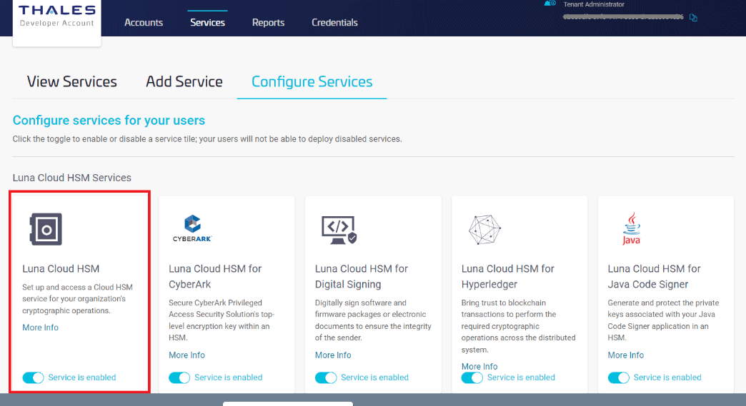Open More Info link for Luna Cloud HSM

[40, 328]
